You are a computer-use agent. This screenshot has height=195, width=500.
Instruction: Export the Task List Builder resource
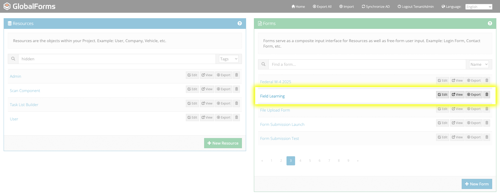coord(223,103)
